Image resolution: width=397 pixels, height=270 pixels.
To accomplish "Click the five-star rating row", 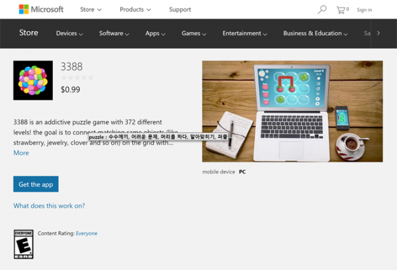I will tap(77, 78).
